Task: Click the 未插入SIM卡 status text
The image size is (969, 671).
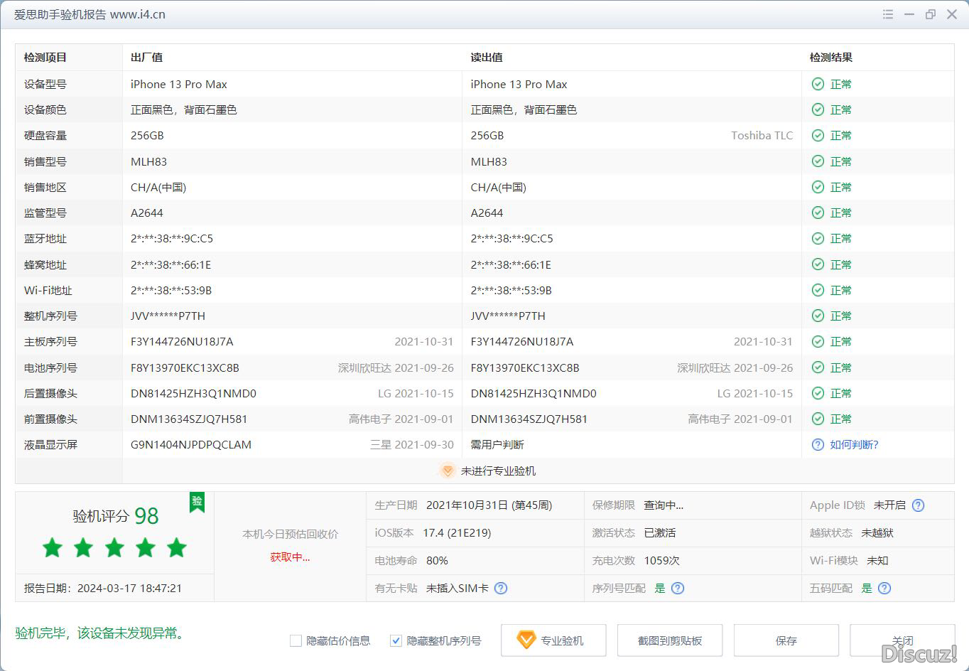Action: pos(457,588)
